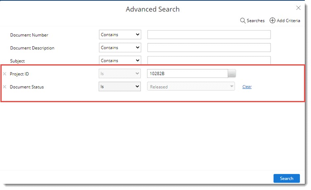Viewport: 311px width, 190px height.
Task: Click the Project ID field containing 10282B
Action: click(x=187, y=74)
